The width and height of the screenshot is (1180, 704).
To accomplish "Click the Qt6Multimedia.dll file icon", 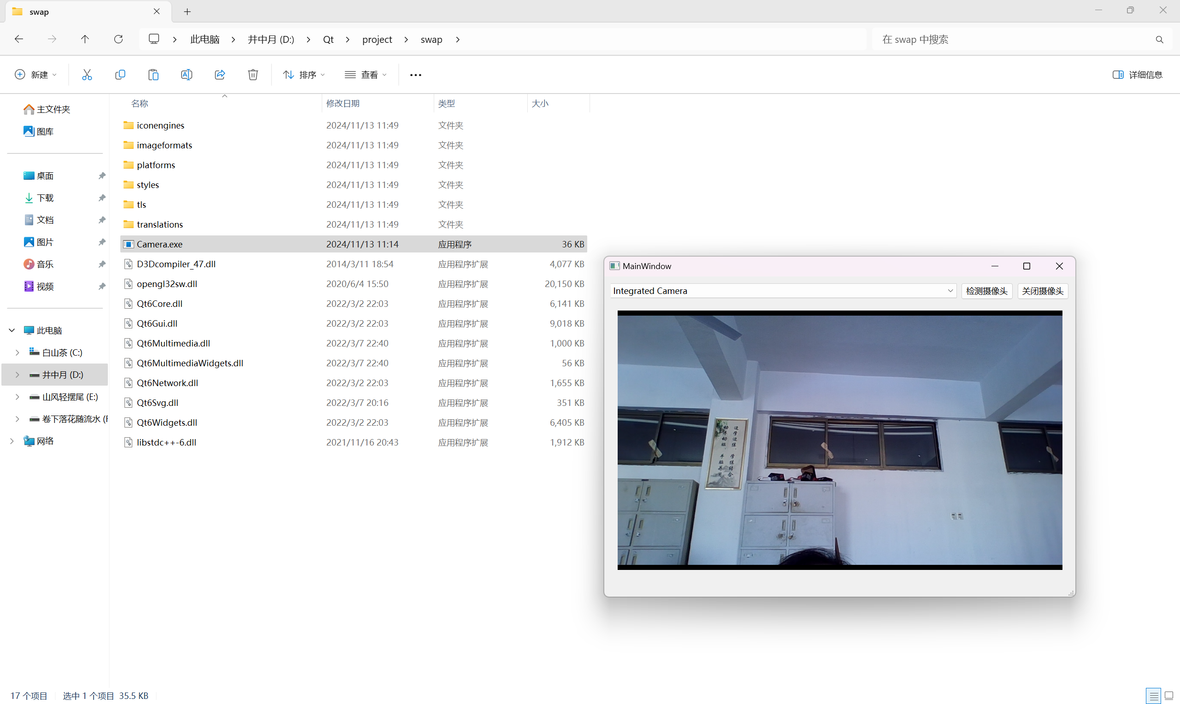I will [127, 343].
